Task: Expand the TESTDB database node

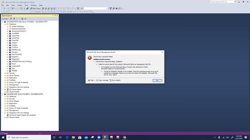Action: click(x=7, y=71)
